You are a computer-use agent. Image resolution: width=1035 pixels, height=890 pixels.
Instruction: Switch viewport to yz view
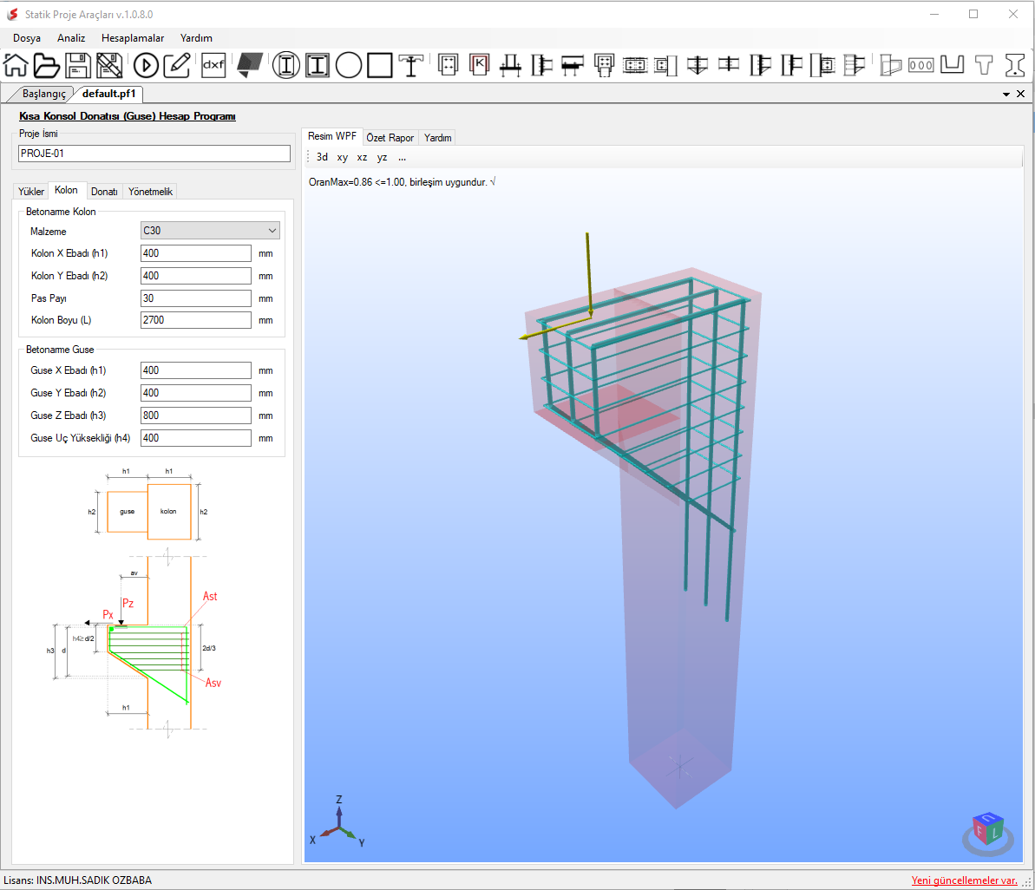point(382,157)
